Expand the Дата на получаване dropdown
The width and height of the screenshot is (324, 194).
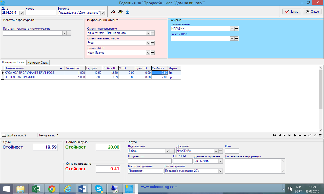coord(220,161)
